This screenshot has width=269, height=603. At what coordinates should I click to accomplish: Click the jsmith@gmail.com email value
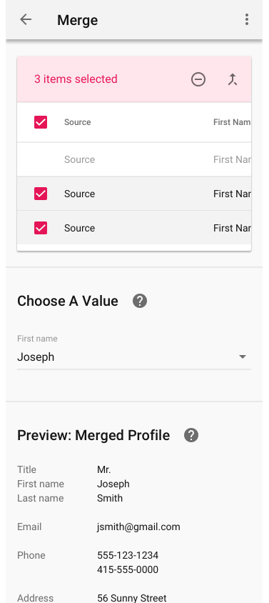(x=138, y=527)
